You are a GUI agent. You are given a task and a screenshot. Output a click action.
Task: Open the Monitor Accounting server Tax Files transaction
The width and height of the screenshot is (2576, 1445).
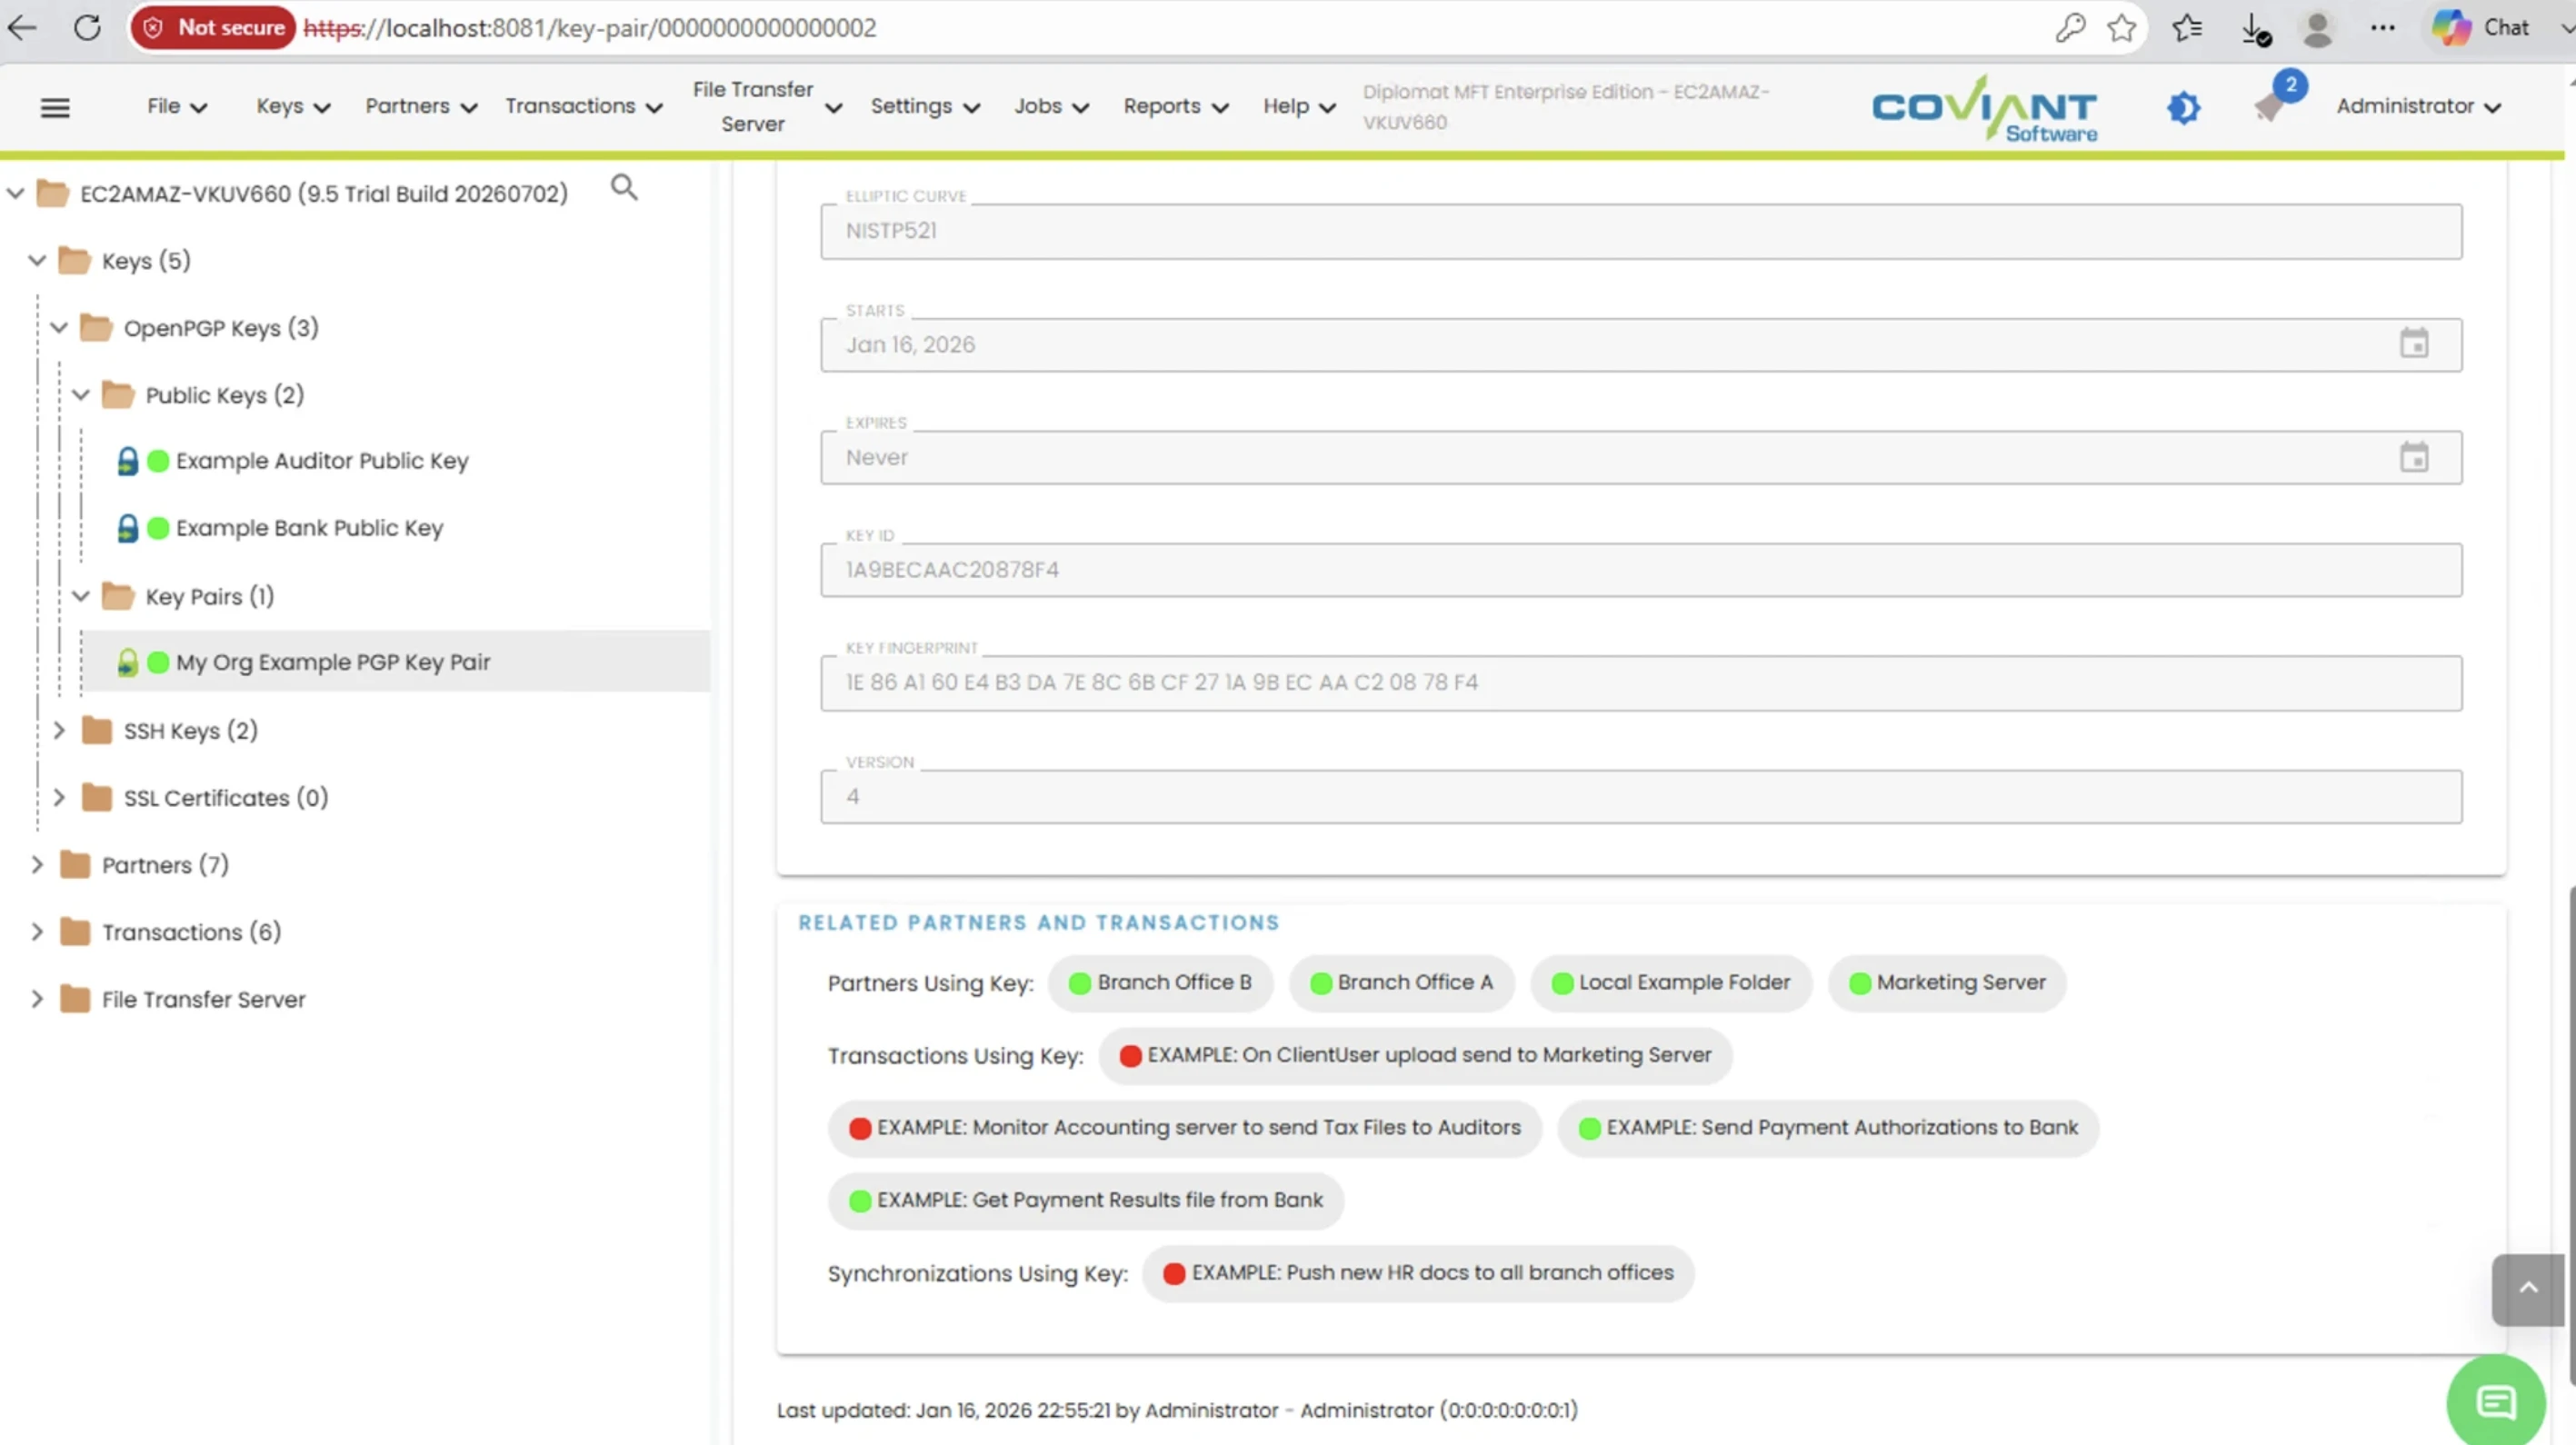[1185, 1128]
